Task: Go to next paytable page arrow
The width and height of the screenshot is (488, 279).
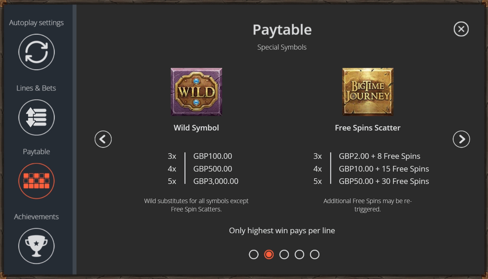Action: point(461,139)
